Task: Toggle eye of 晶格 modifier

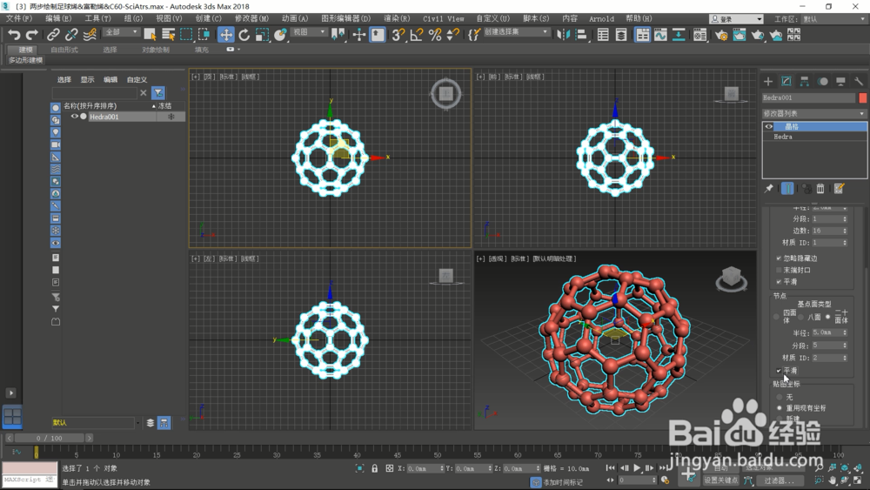Action: coord(769,126)
